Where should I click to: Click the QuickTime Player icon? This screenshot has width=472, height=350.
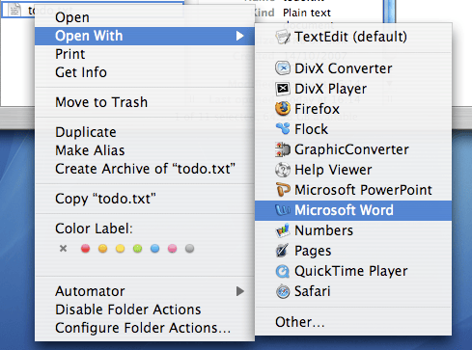point(283,271)
